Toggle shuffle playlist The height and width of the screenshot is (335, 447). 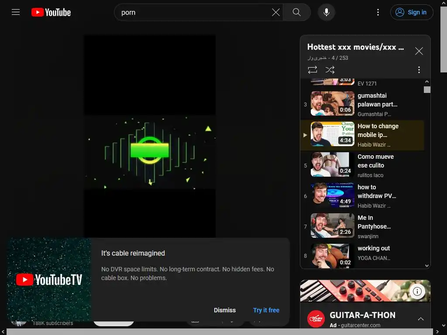tap(330, 70)
